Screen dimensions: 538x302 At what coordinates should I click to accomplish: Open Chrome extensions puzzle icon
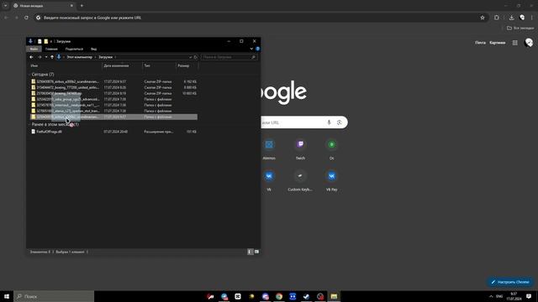(497, 18)
